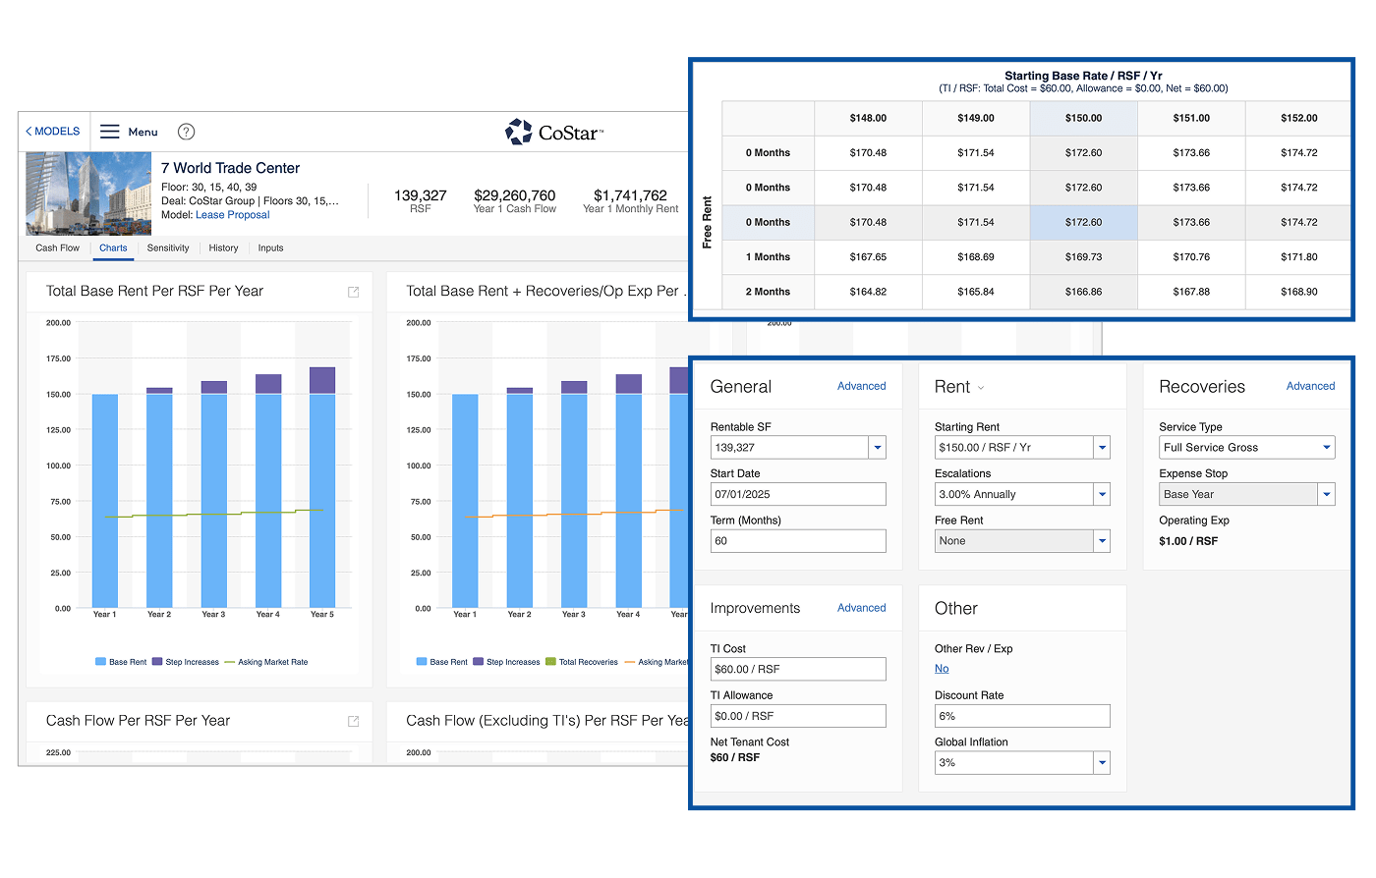Open the Rentable SF dropdown

pyautogui.click(x=877, y=448)
